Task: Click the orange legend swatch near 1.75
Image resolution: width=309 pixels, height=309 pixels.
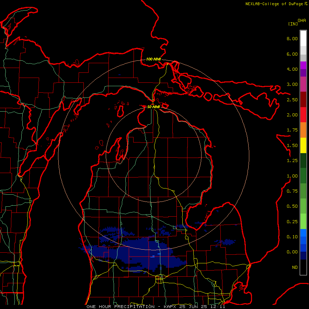Action: click(x=303, y=130)
